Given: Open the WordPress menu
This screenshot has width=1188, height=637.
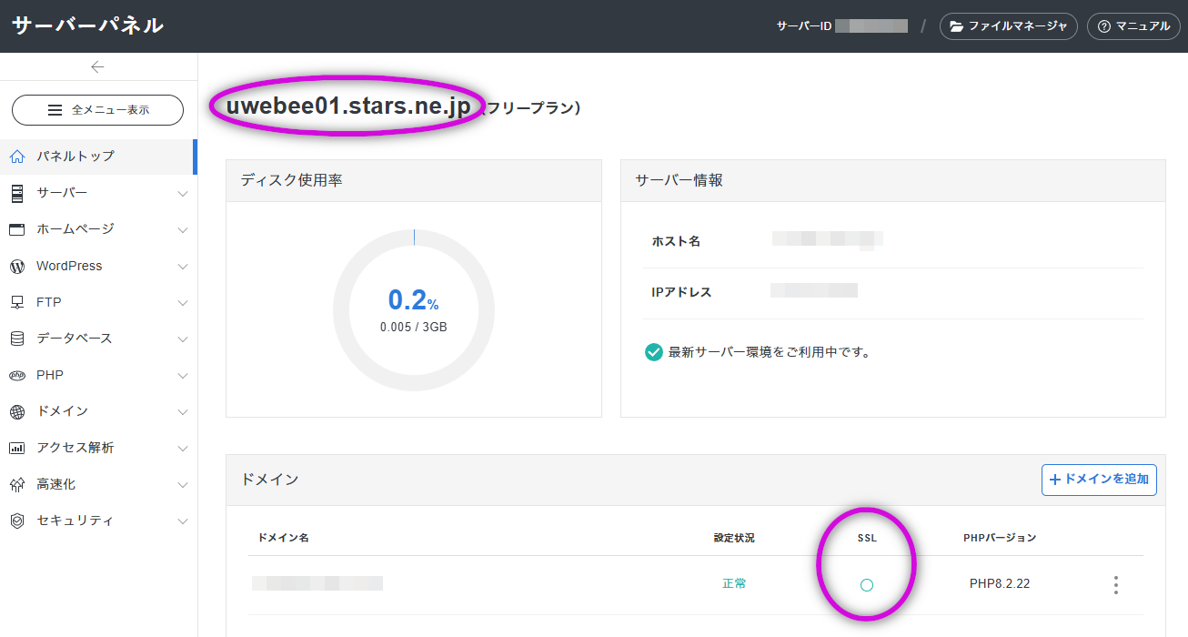Looking at the screenshot, I should click(98, 266).
